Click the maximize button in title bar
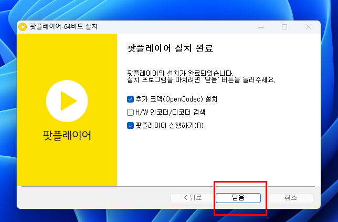 pos(284,27)
